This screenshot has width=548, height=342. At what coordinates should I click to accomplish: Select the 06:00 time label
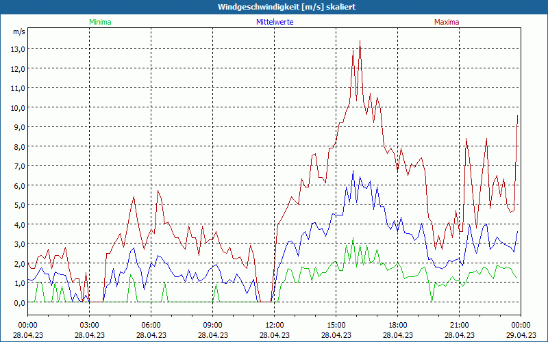(151, 325)
